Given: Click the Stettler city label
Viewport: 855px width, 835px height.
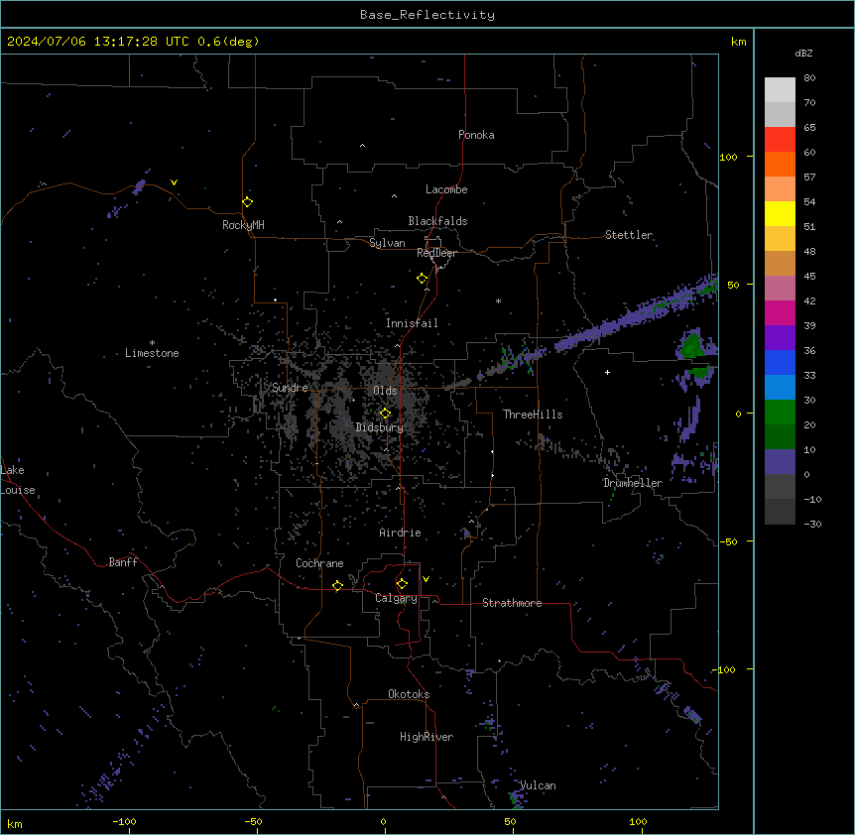Looking at the screenshot, I should click(629, 235).
